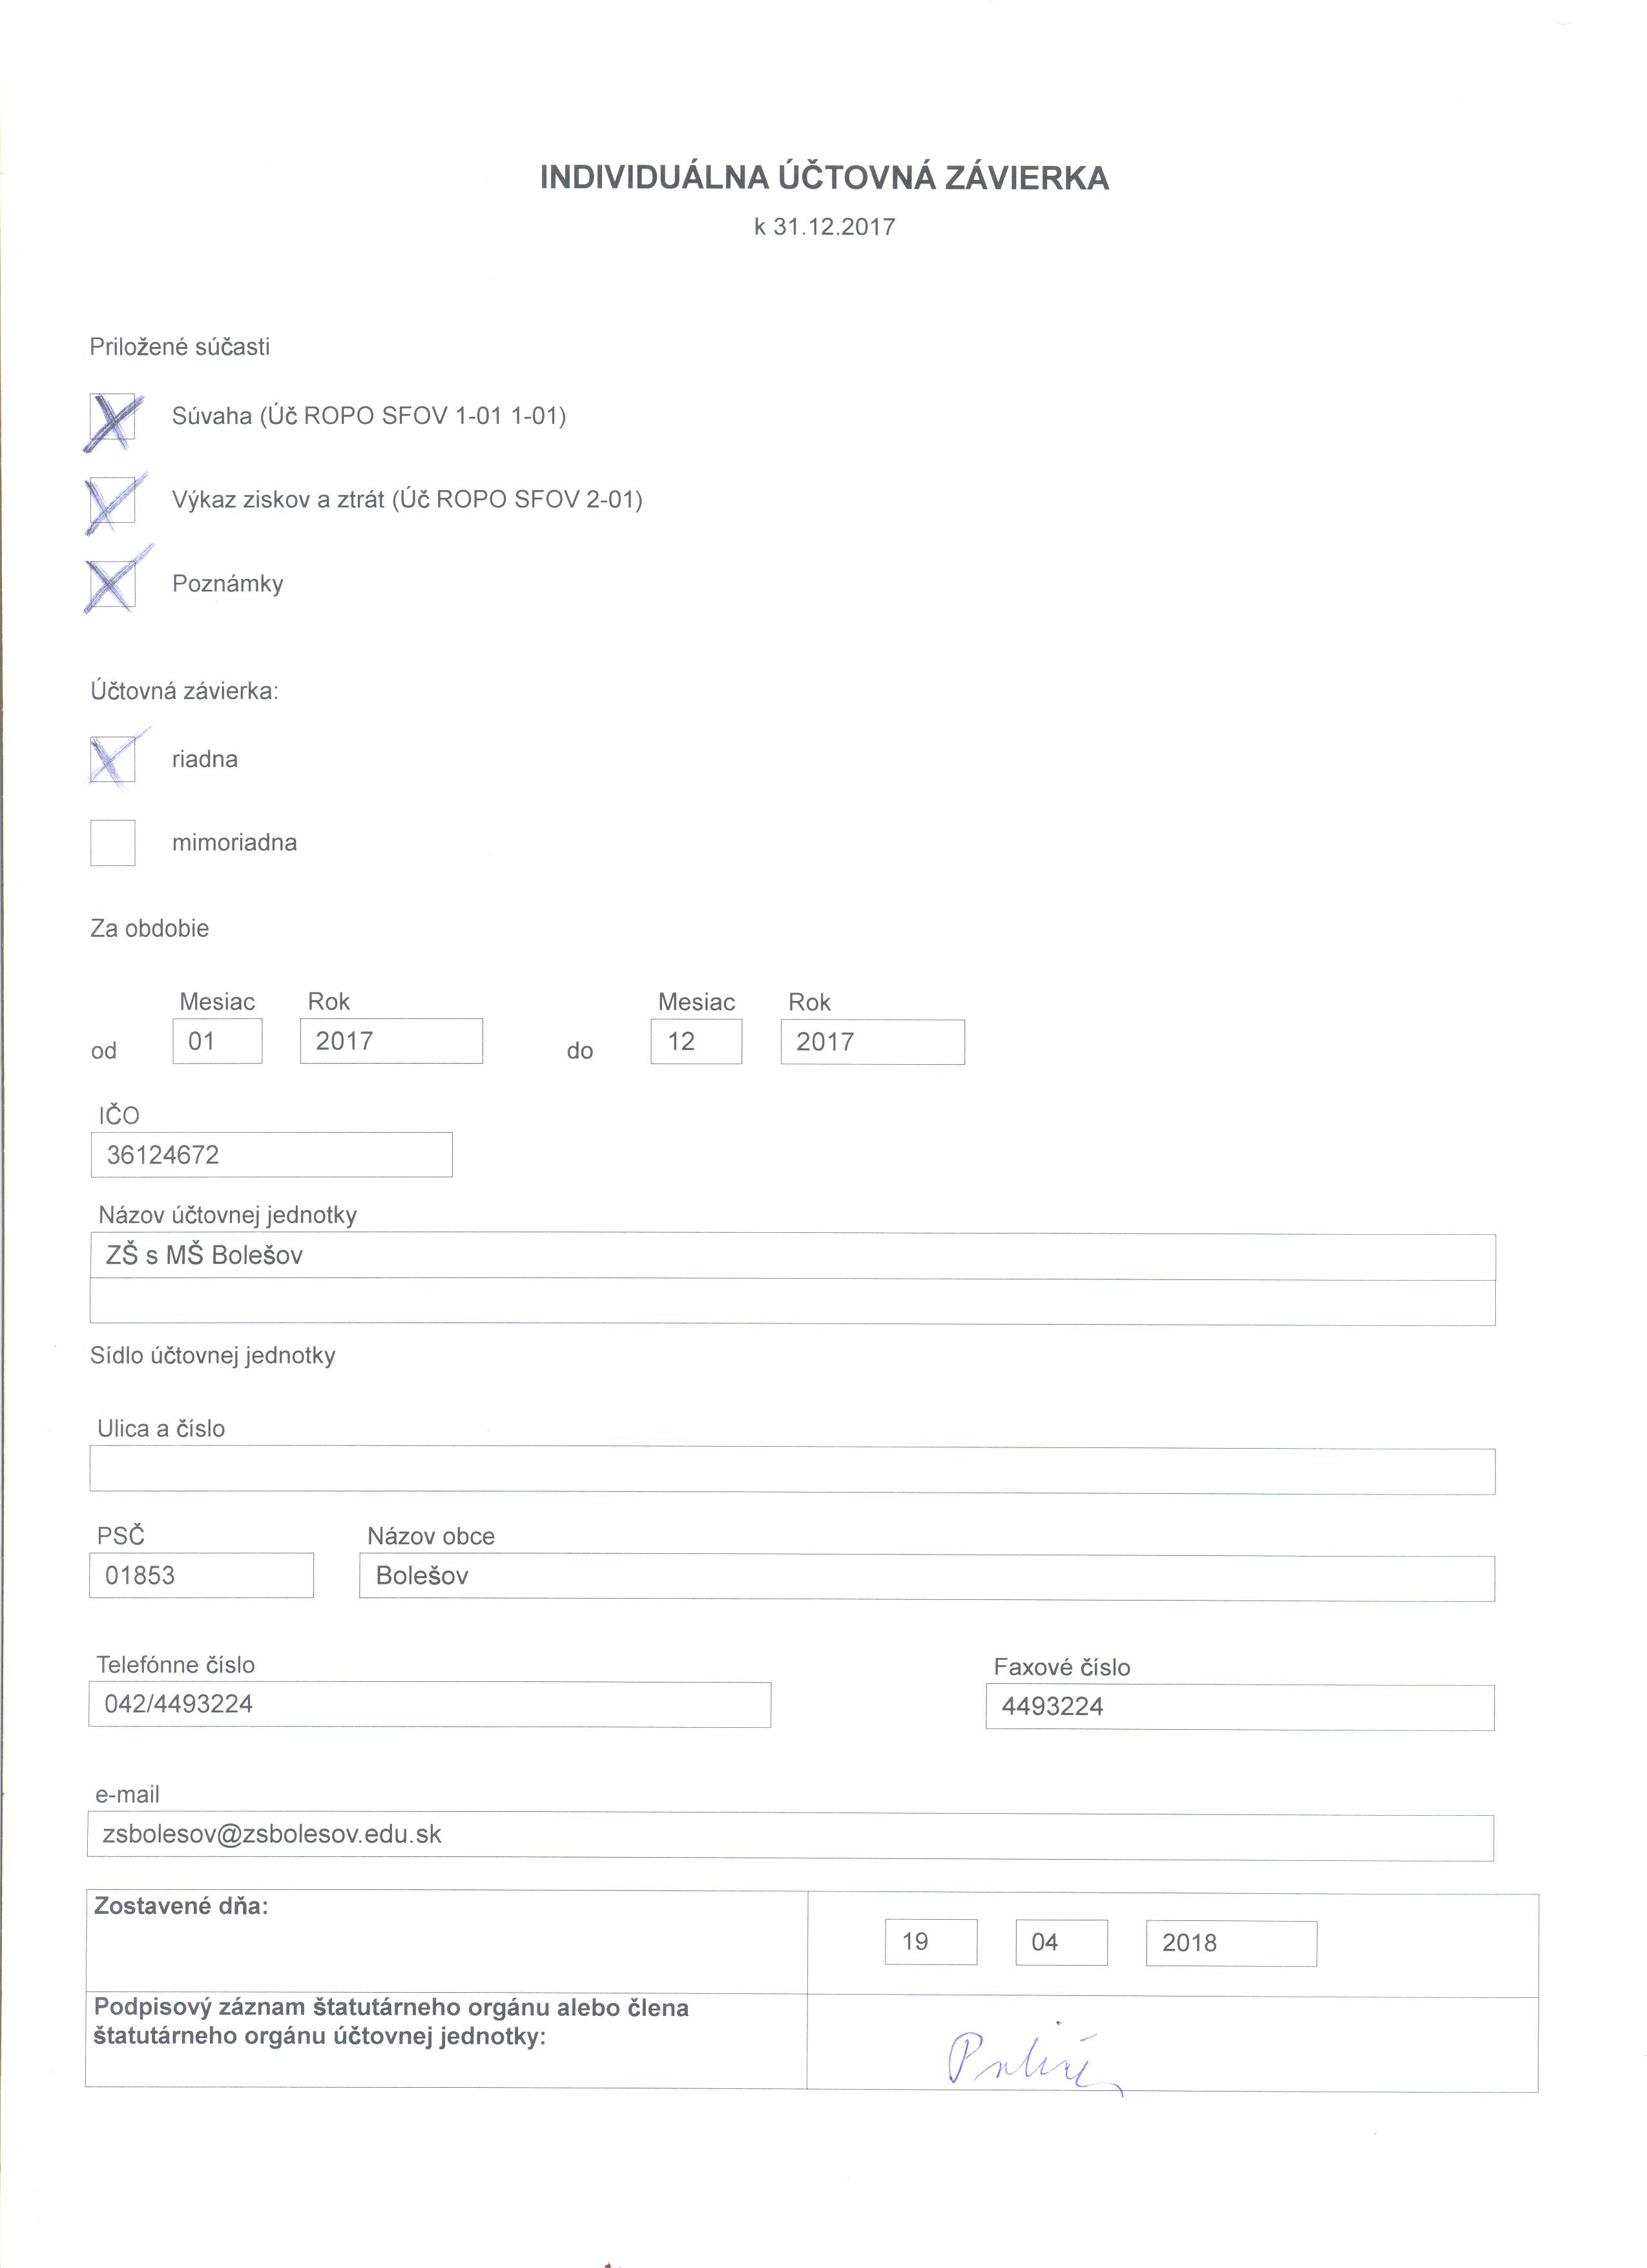Toggle the Poznámky checkbox
Image resolution: width=1647 pixels, height=2268 pixels.
point(112,585)
